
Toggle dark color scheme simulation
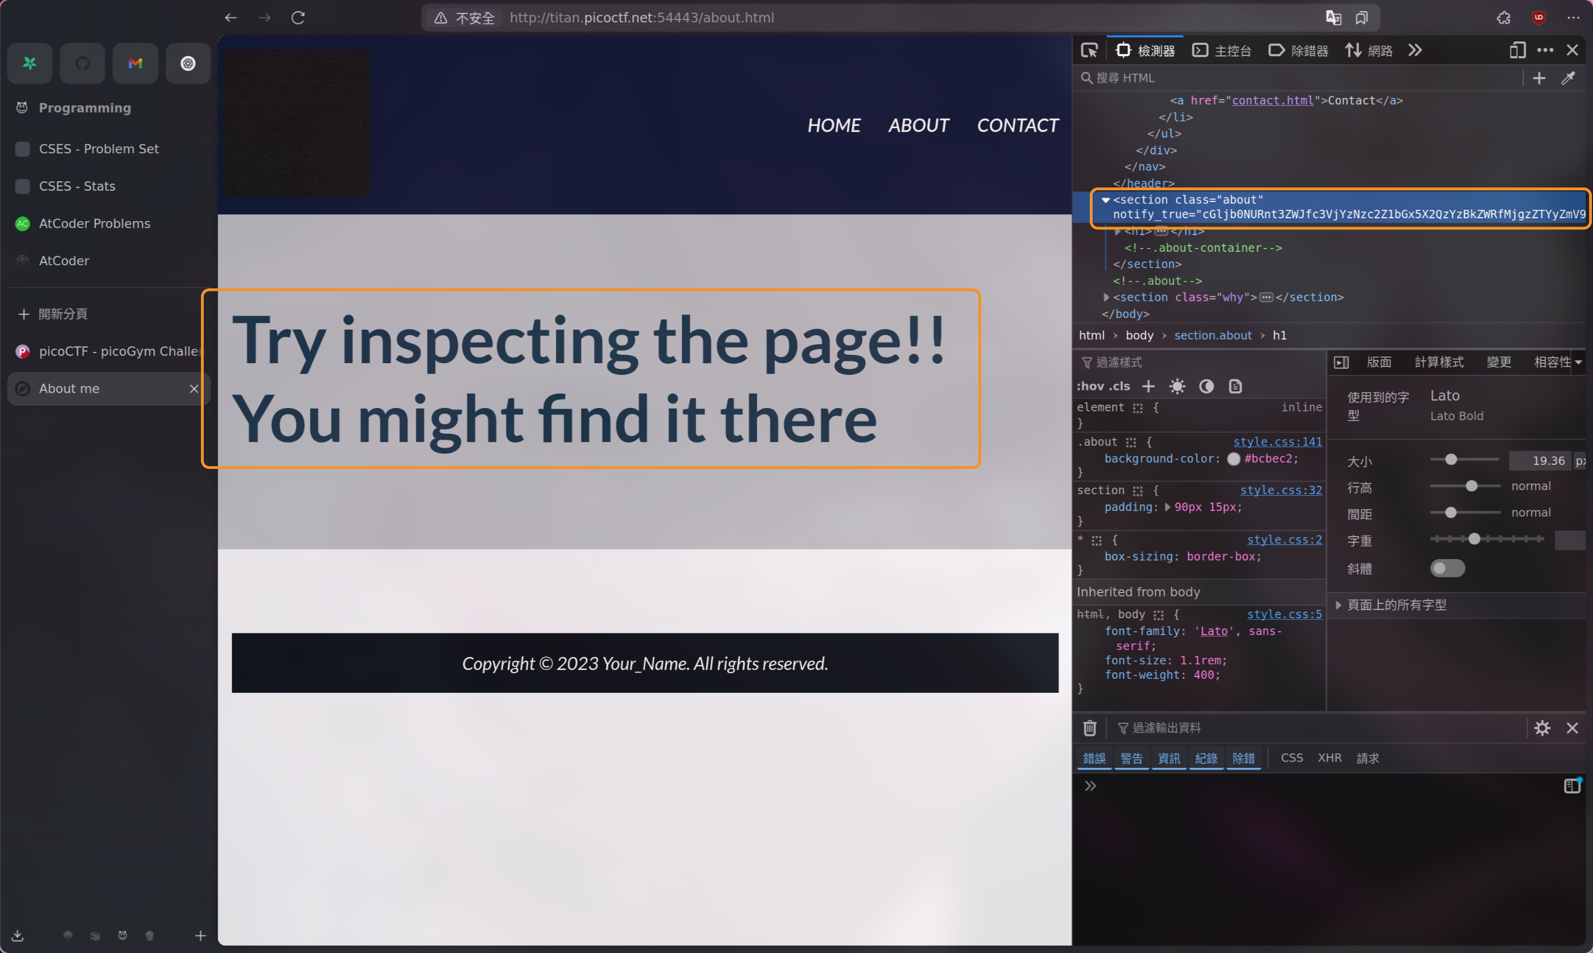click(1206, 386)
